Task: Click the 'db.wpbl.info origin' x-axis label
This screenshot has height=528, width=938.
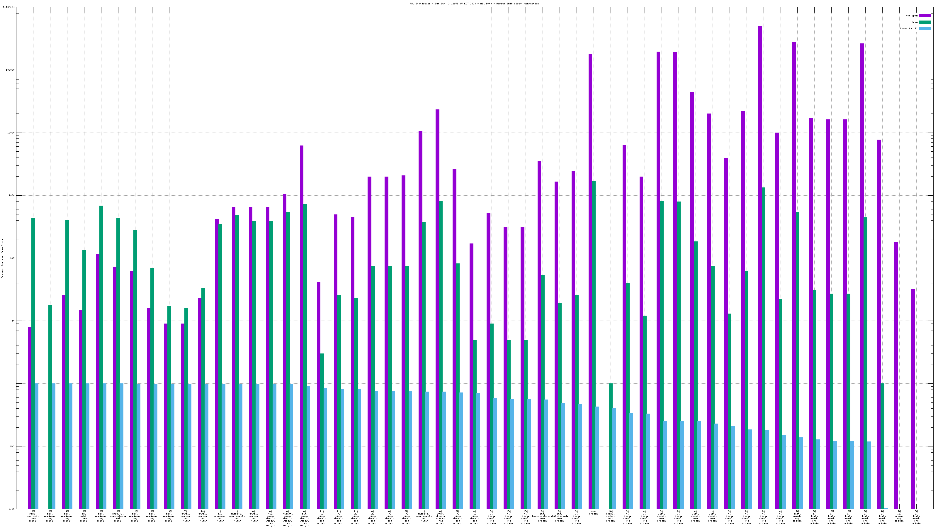Action: pos(84,516)
